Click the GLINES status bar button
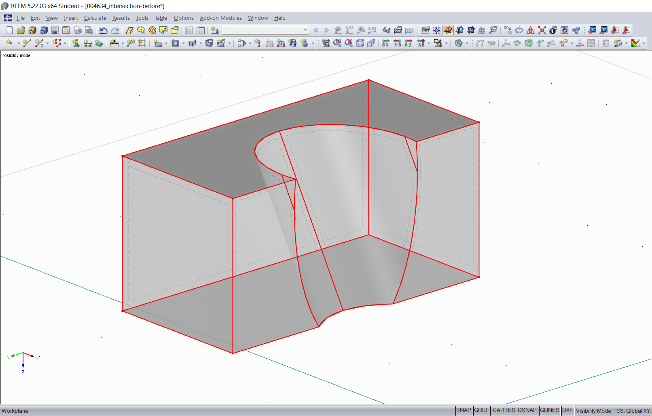This screenshot has width=652, height=416. (x=550, y=410)
